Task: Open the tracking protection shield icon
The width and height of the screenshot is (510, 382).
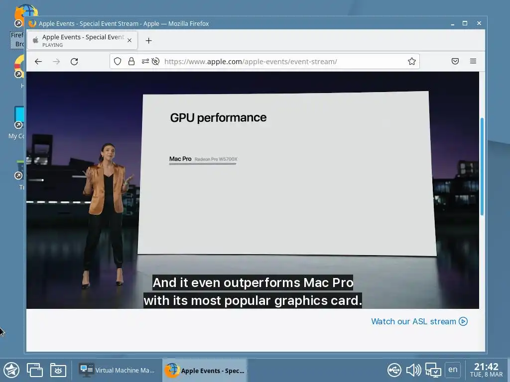Action: pos(118,61)
